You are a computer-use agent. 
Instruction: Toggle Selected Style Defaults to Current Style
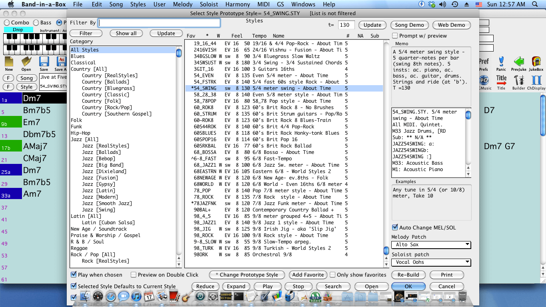[74, 286]
